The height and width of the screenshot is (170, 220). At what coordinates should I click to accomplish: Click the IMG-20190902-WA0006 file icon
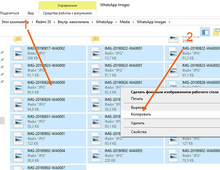173,156
